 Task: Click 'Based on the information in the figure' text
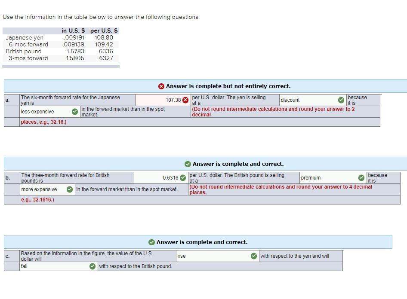point(87,256)
